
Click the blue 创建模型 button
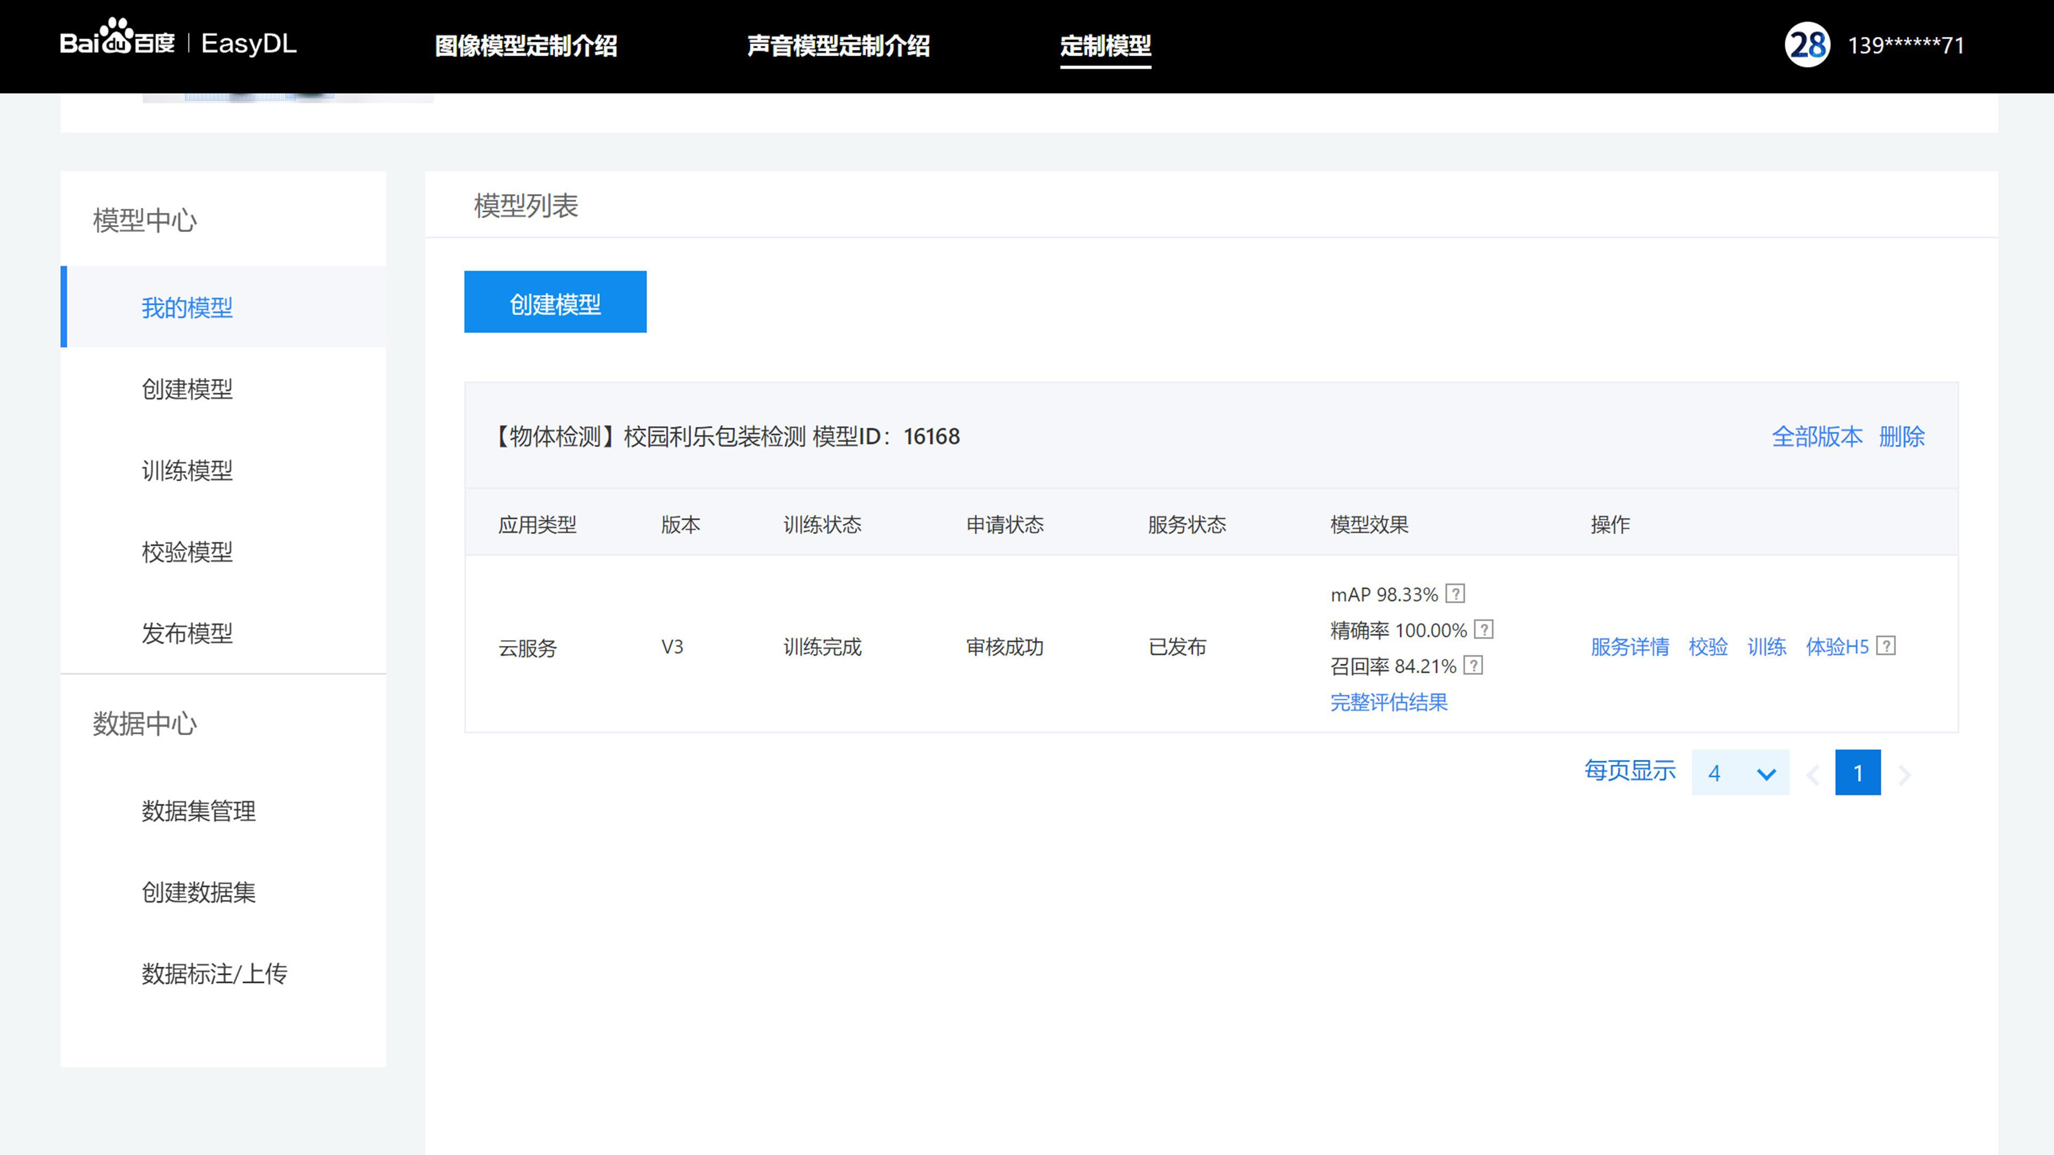[x=555, y=302]
